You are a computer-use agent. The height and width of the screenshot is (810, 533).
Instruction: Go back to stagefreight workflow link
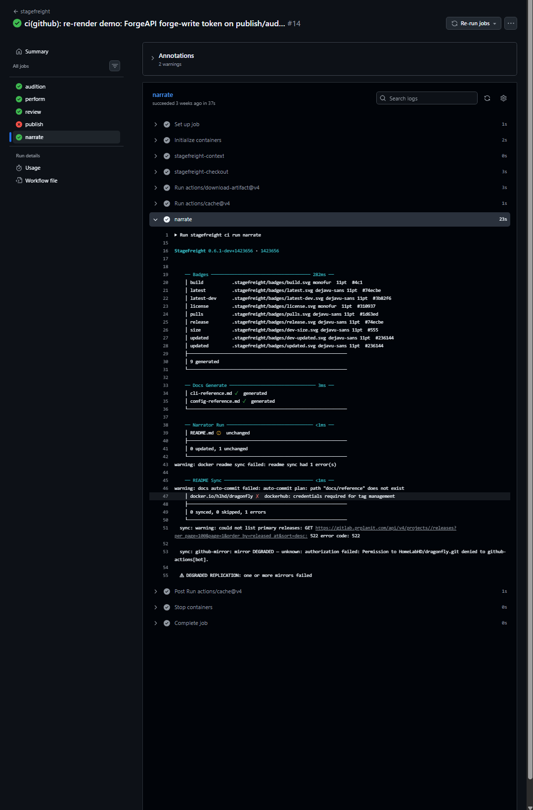[x=32, y=11]
